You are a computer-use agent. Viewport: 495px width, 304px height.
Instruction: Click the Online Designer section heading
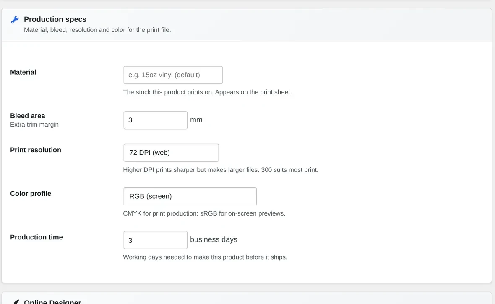click(52, 301)
